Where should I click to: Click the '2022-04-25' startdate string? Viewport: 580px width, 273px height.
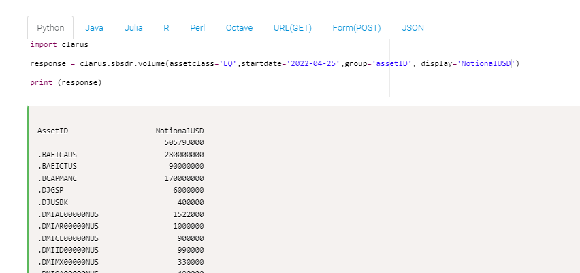pyautogui.click(x=313, y=63)
